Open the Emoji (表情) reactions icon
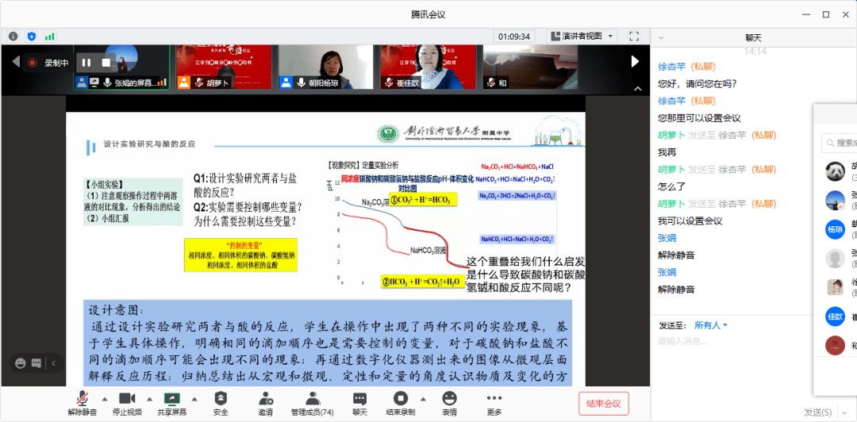The image size is (857, 422). pos(450,399)
